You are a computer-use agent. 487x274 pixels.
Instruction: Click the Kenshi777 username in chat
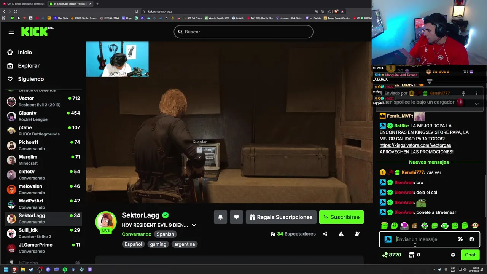(x=412, y=172)
